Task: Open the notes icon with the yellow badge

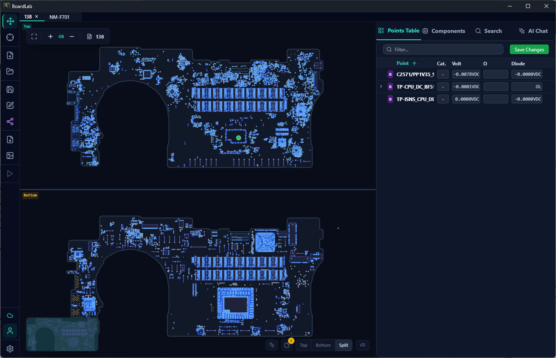Action: (287, 345)
